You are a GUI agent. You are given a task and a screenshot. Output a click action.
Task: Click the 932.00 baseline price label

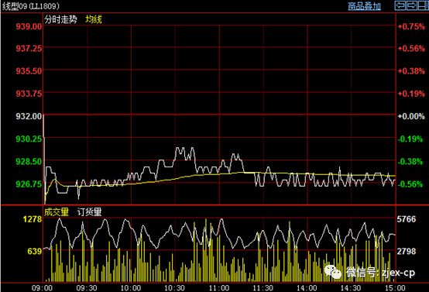tap(29, 116)
